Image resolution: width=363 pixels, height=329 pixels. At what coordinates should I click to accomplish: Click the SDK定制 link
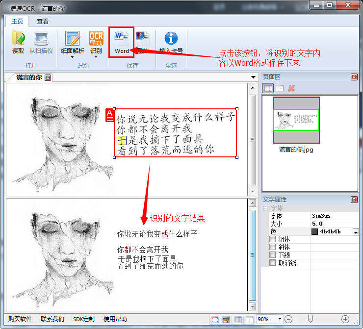click(84, 319)
